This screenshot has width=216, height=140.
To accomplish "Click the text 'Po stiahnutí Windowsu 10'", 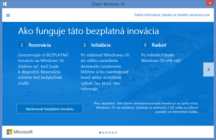I will point(105,55).
